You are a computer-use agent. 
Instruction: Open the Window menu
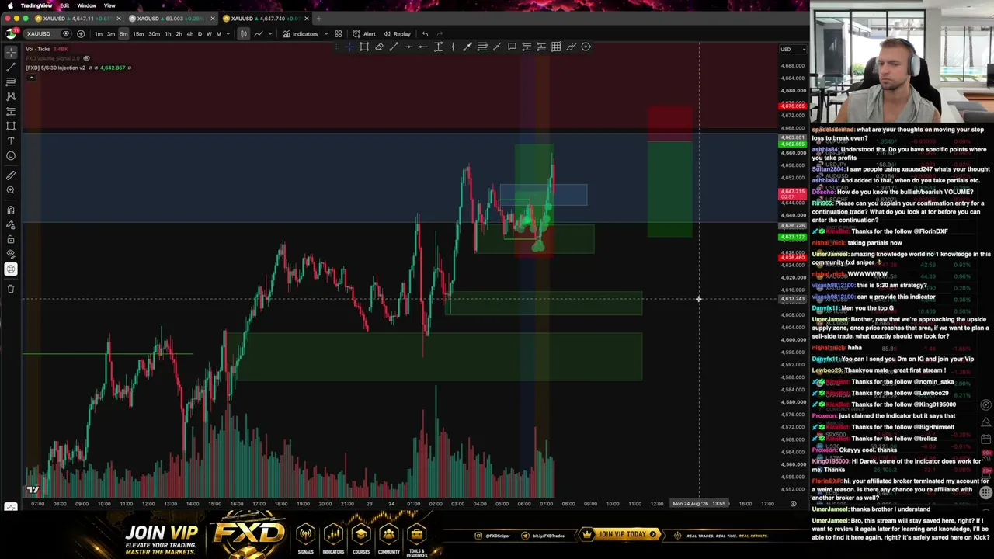86,5
